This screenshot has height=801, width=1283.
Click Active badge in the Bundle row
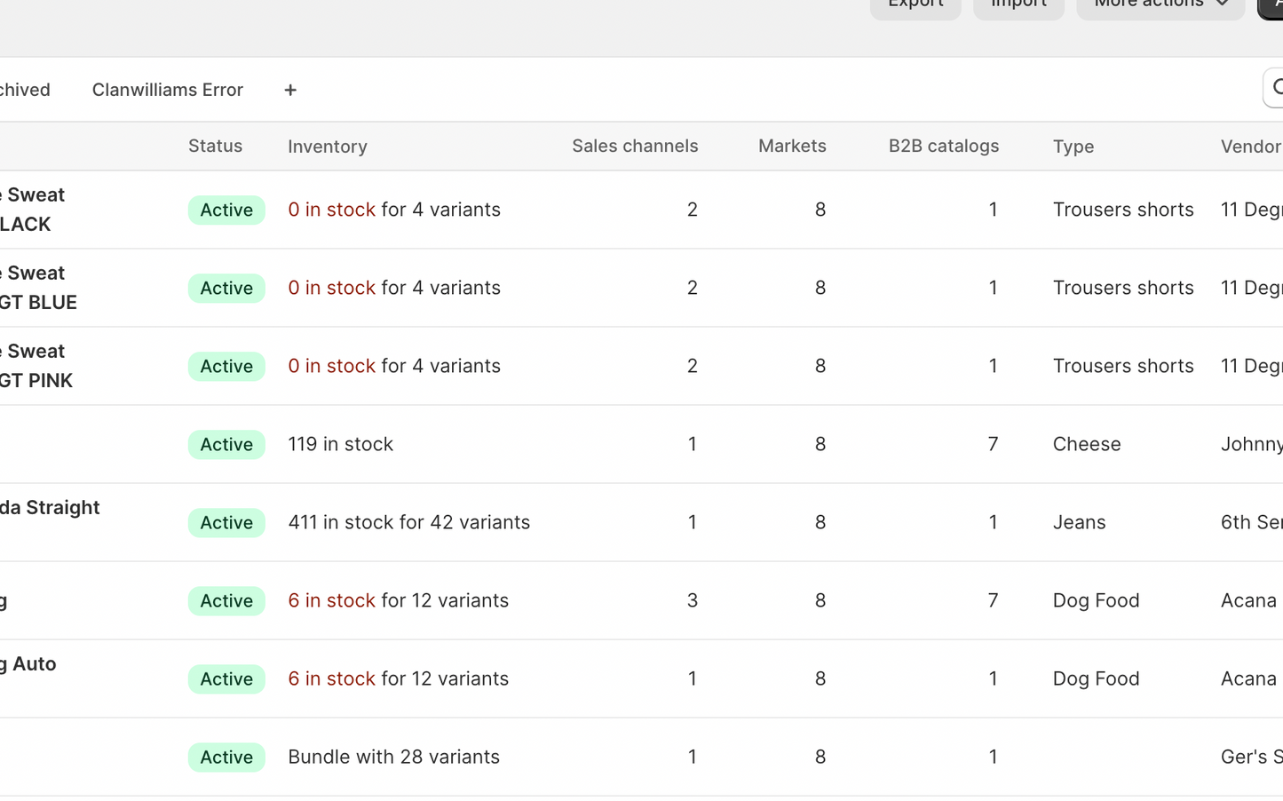point(226,757)
